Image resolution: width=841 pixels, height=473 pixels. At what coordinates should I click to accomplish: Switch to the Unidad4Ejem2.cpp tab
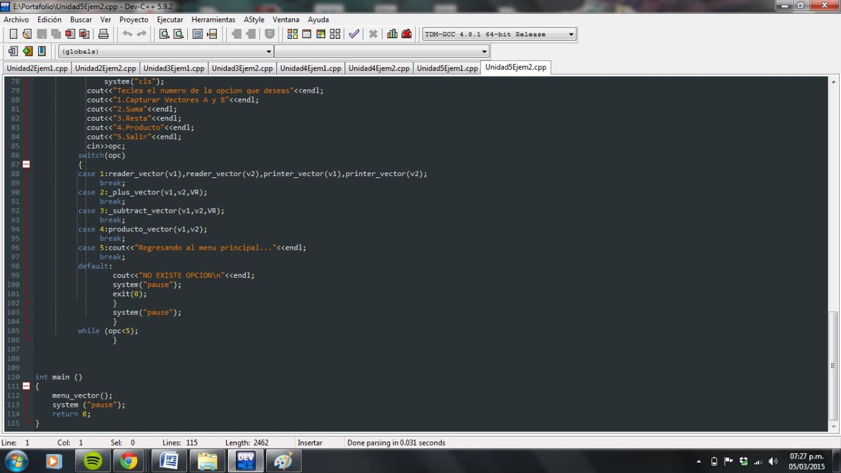tap(378, 68)
